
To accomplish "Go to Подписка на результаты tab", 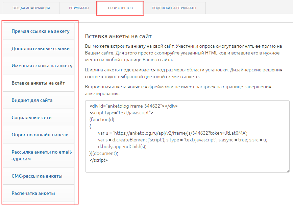I will point(174,8).
